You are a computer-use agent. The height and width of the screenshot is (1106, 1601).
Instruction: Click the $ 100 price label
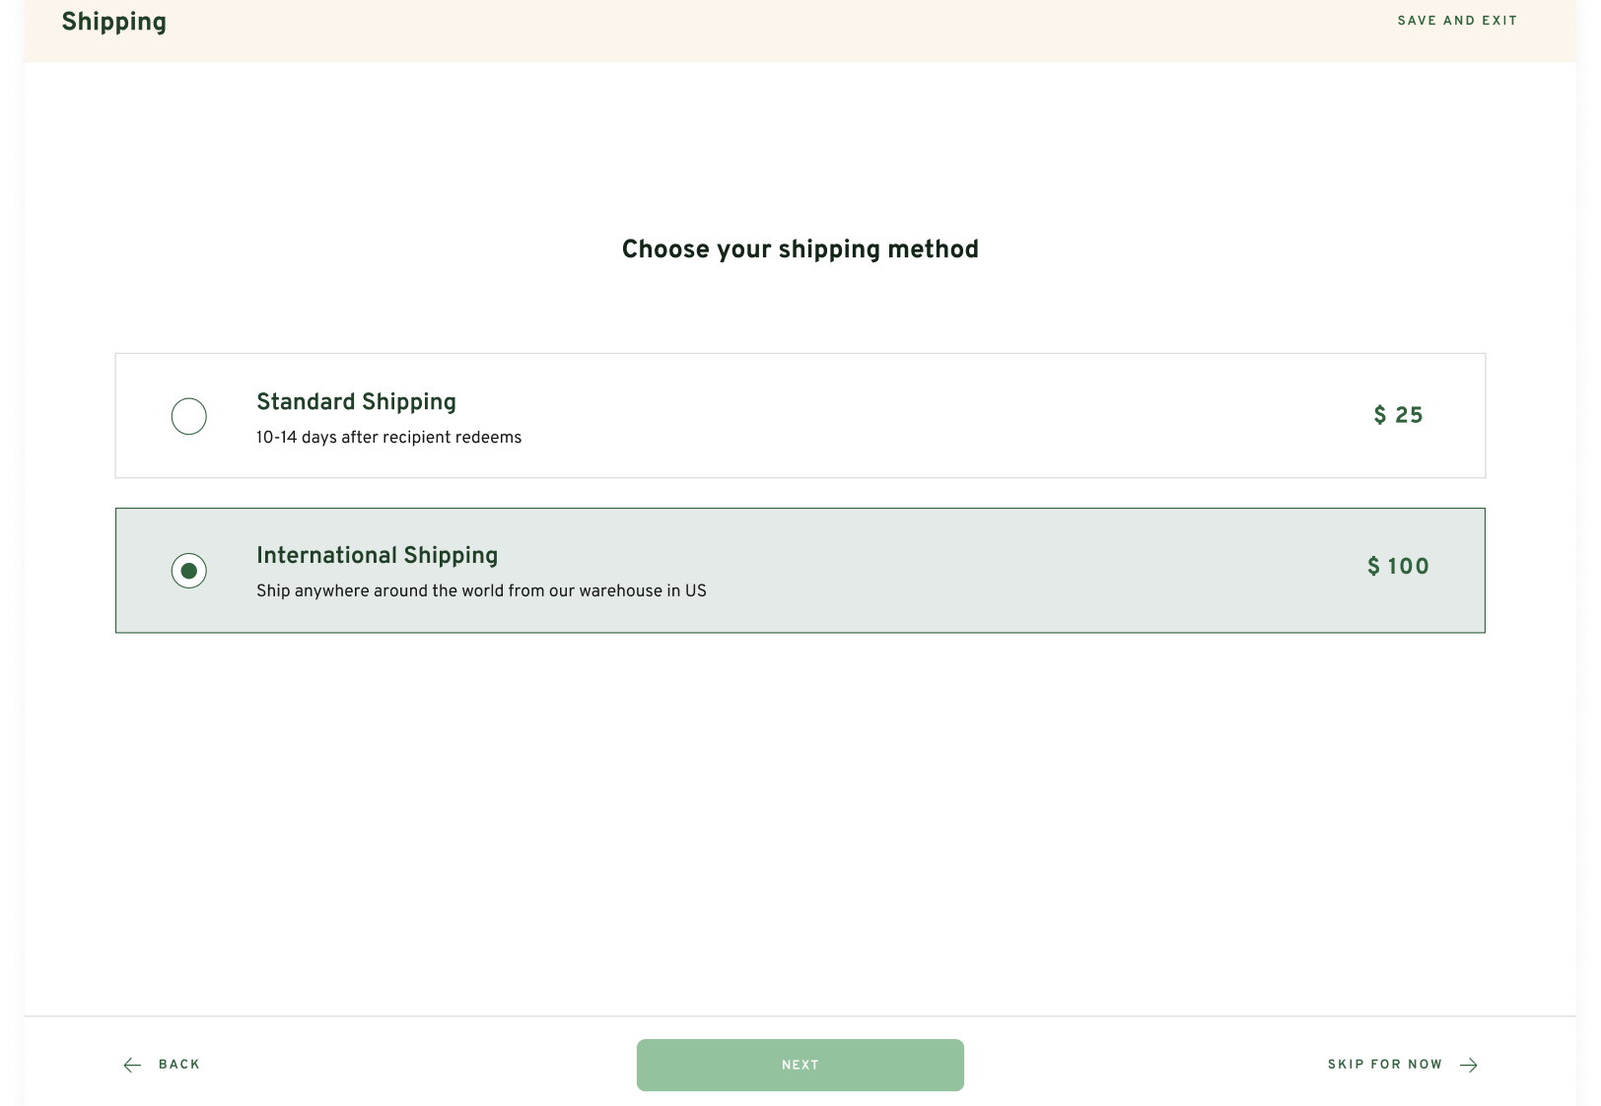pos(1398,567)
